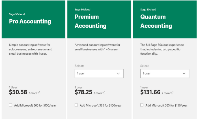Click '/ month' text beside $131.66

click(168, 93)
